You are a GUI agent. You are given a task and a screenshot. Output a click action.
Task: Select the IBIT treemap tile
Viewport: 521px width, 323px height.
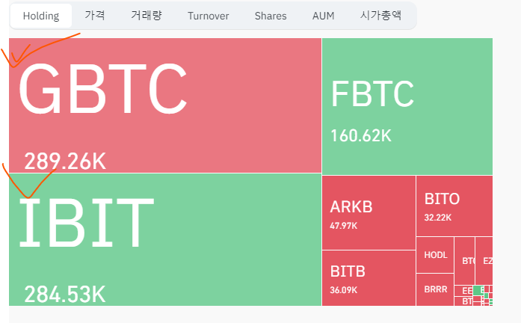(x=164, y=239)
